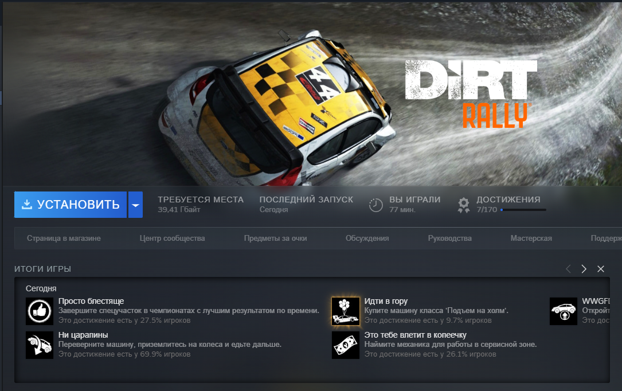Go to previous game summary page
Image resolution: width=622 pixels, height=391 pixels.
point(568,269)
